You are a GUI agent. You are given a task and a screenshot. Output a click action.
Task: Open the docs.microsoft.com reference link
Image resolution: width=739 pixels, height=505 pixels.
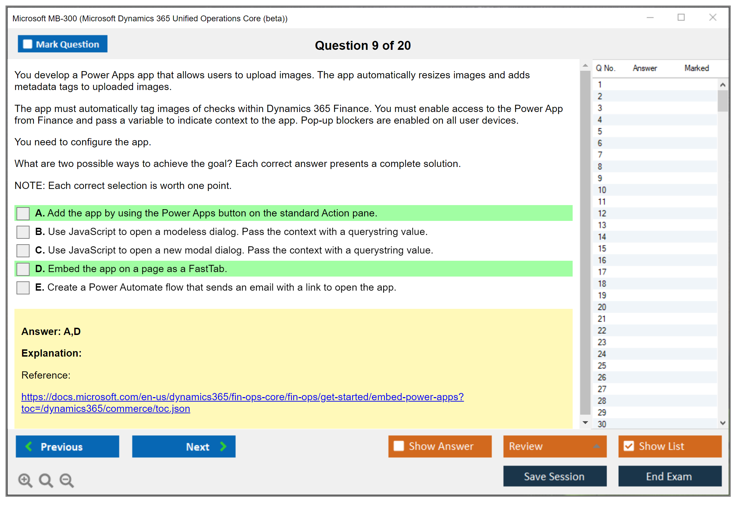coord(242,397)
